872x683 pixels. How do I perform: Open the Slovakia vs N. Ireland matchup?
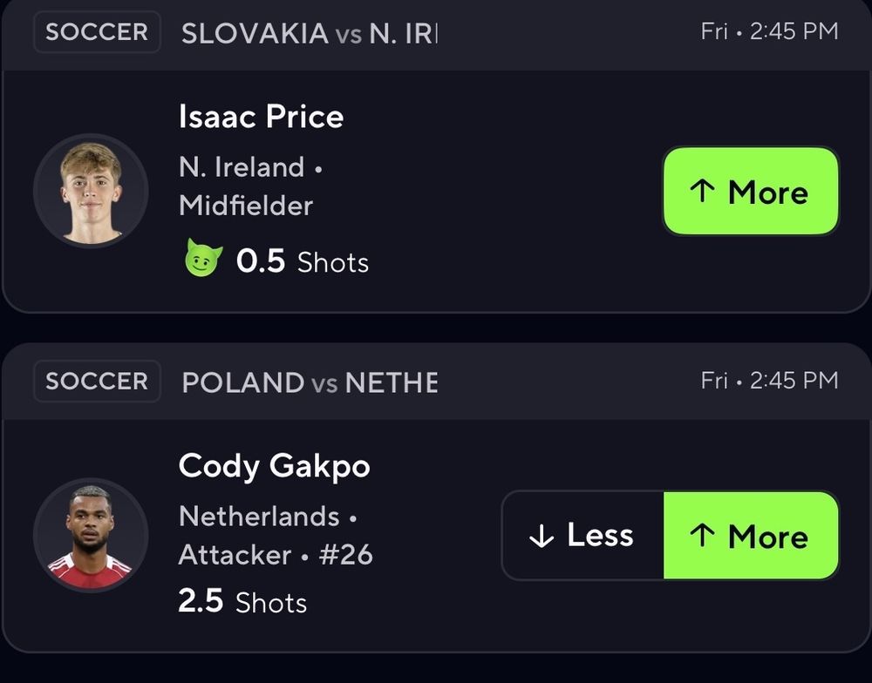(310, 34)
